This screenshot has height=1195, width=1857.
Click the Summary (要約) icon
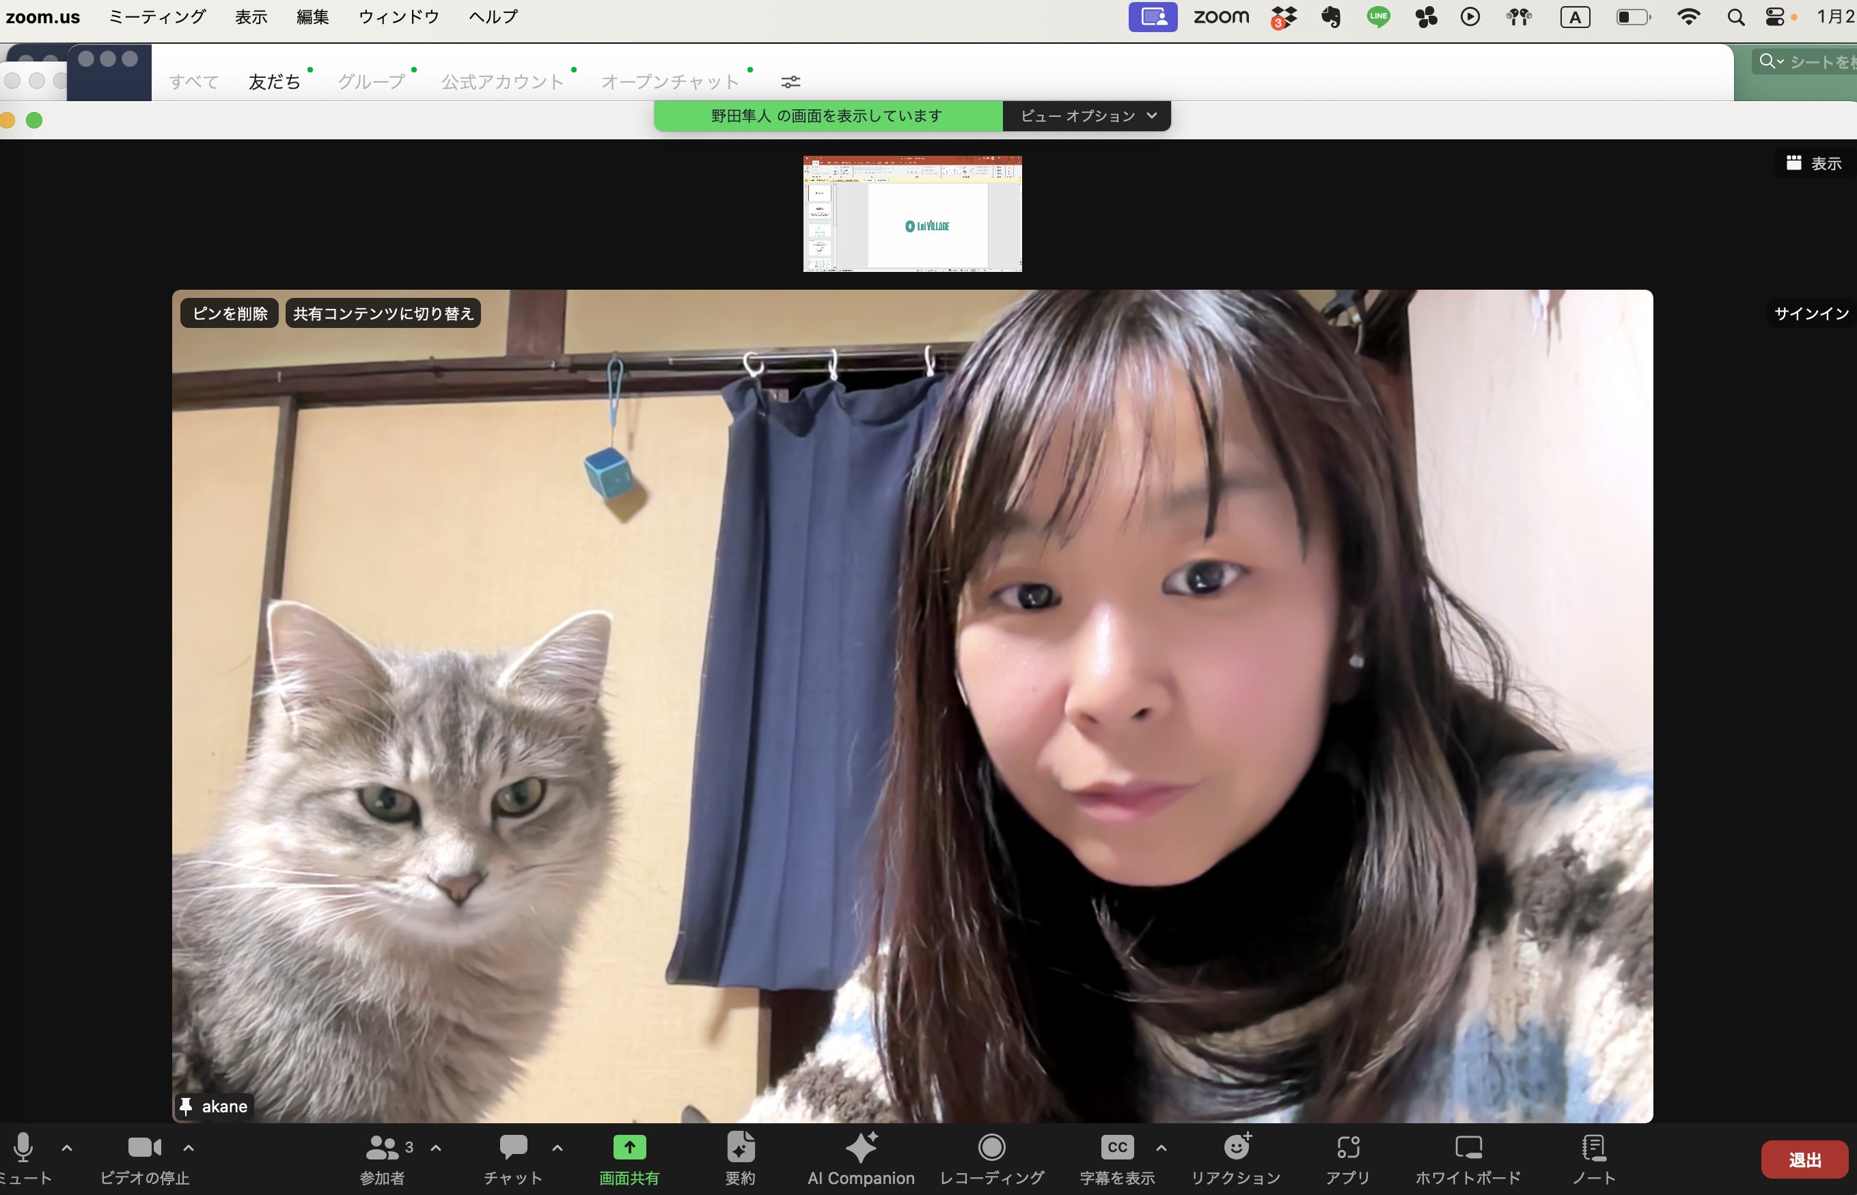click(741, 1148)
